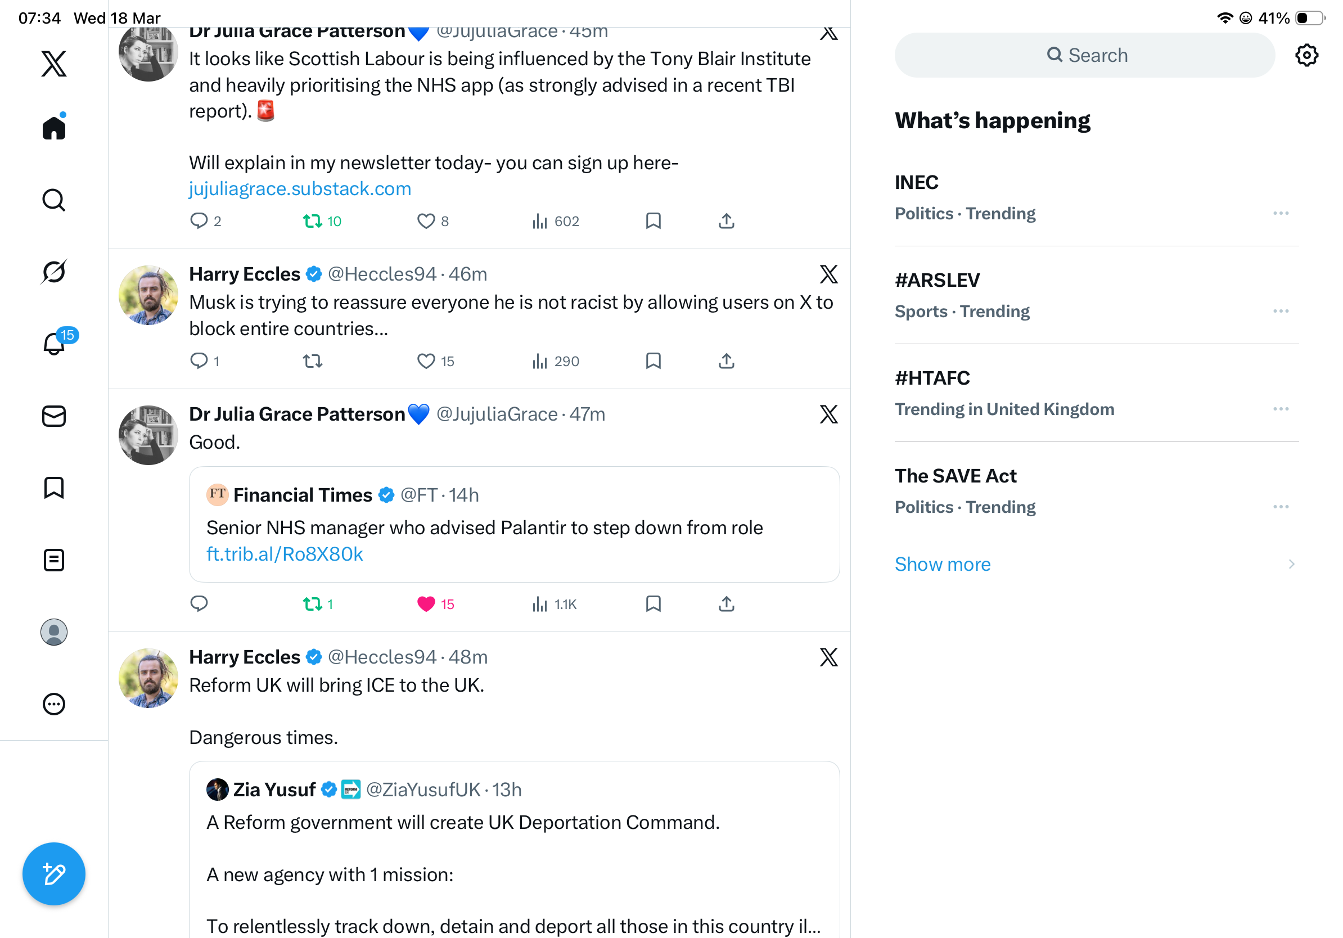Open the Messages envelope icon
1343x938 pixels.
click(x=54, y=416)
